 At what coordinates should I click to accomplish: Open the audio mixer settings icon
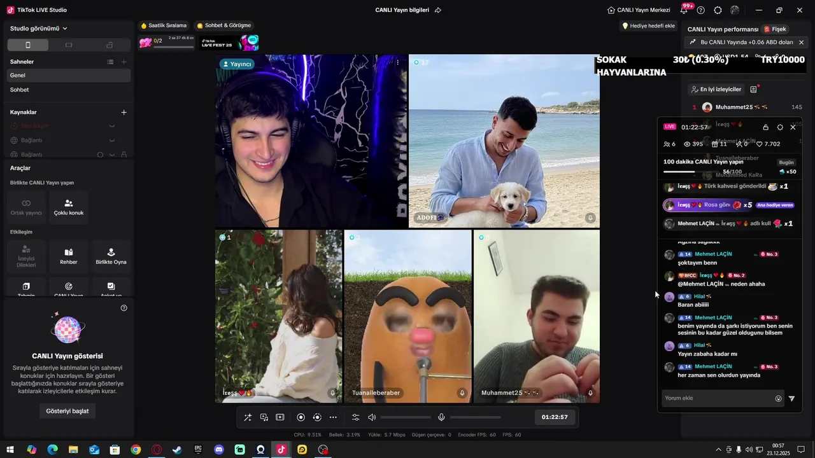tap(356, 417)
